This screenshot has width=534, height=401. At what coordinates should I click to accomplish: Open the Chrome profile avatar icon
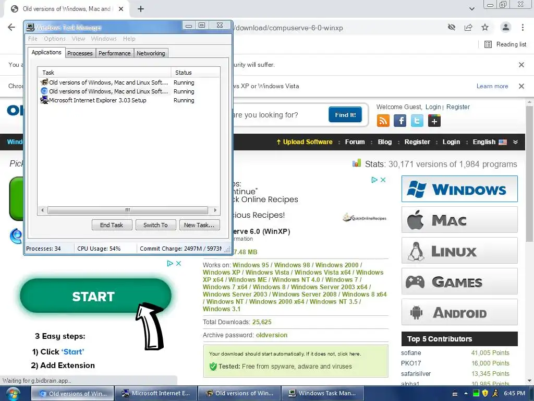[506, 28]
